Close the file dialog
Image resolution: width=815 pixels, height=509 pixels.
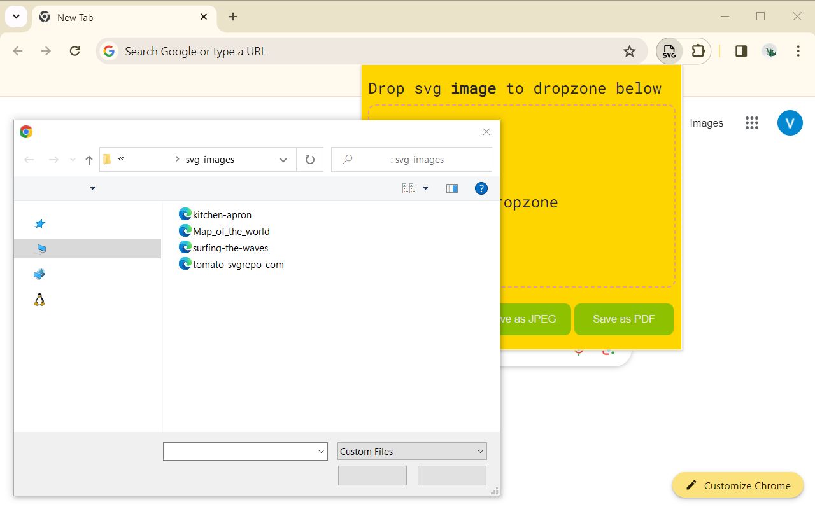[486, 132]
